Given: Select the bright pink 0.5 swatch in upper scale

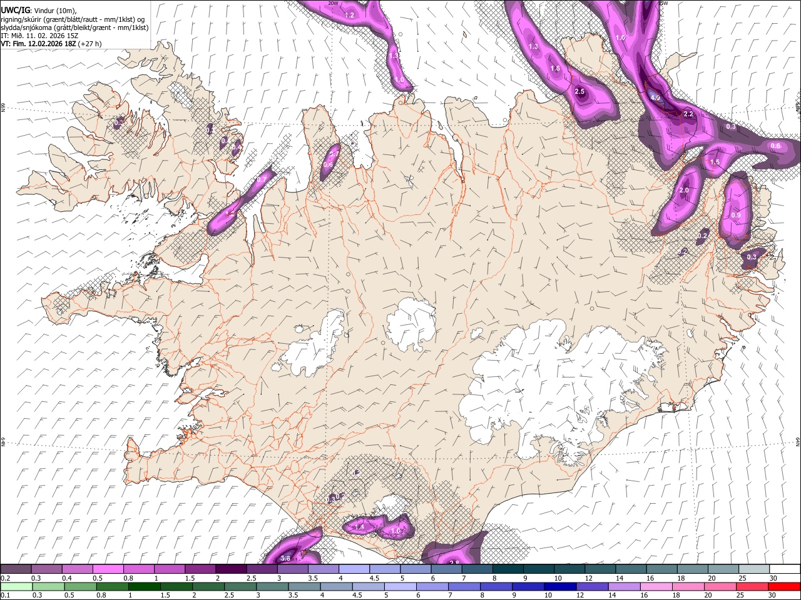Looking at the screenshot, I should (x=108, y=569).
